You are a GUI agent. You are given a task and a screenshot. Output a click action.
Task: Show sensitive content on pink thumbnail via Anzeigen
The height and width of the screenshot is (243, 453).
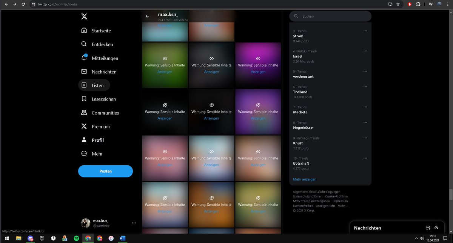(165, 165)
